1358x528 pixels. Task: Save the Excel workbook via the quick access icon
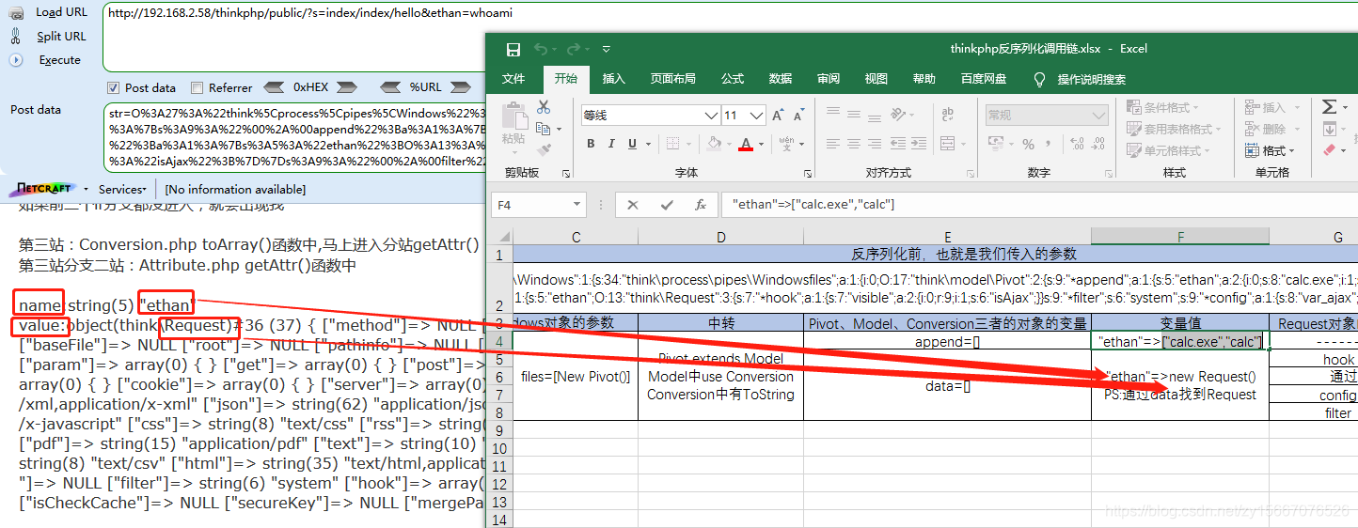pyautogui.click(x=513, y=50)
